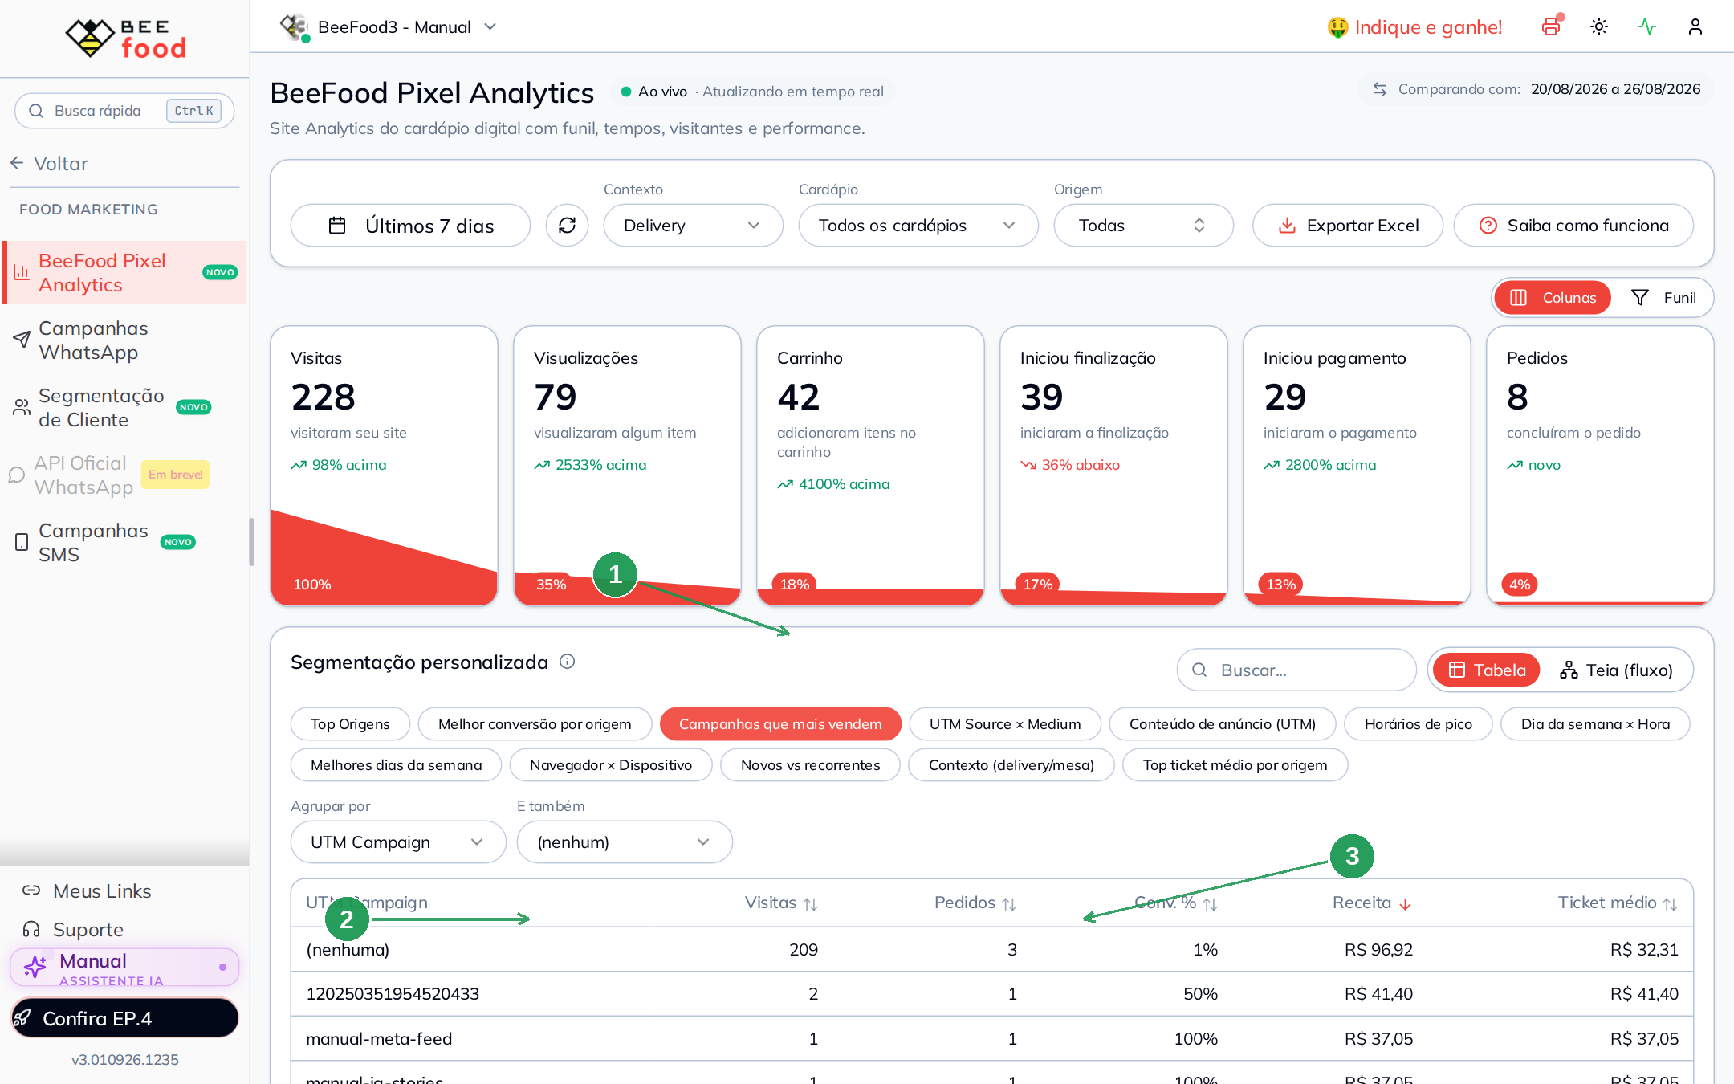Screen dimensions: 1734x1084
Task: Click the Indique e ganhe! link
Action: point(1428,27)
